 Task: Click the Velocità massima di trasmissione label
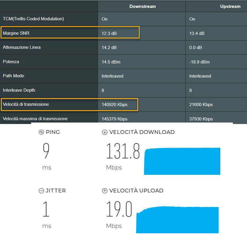click(35, 119)
